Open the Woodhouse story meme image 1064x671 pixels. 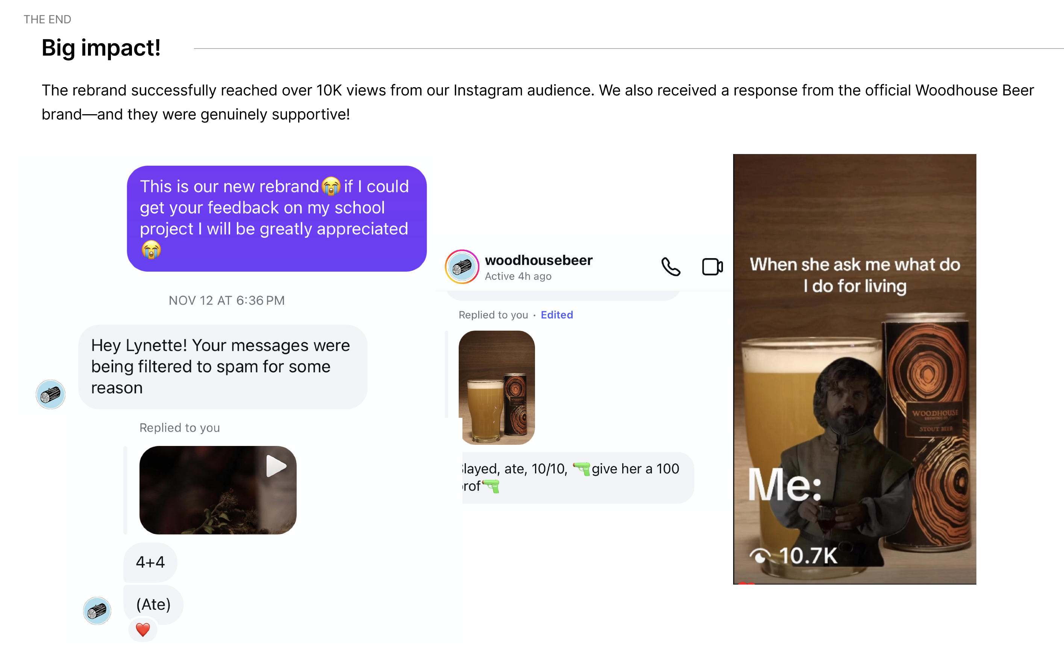pos(855,369)
